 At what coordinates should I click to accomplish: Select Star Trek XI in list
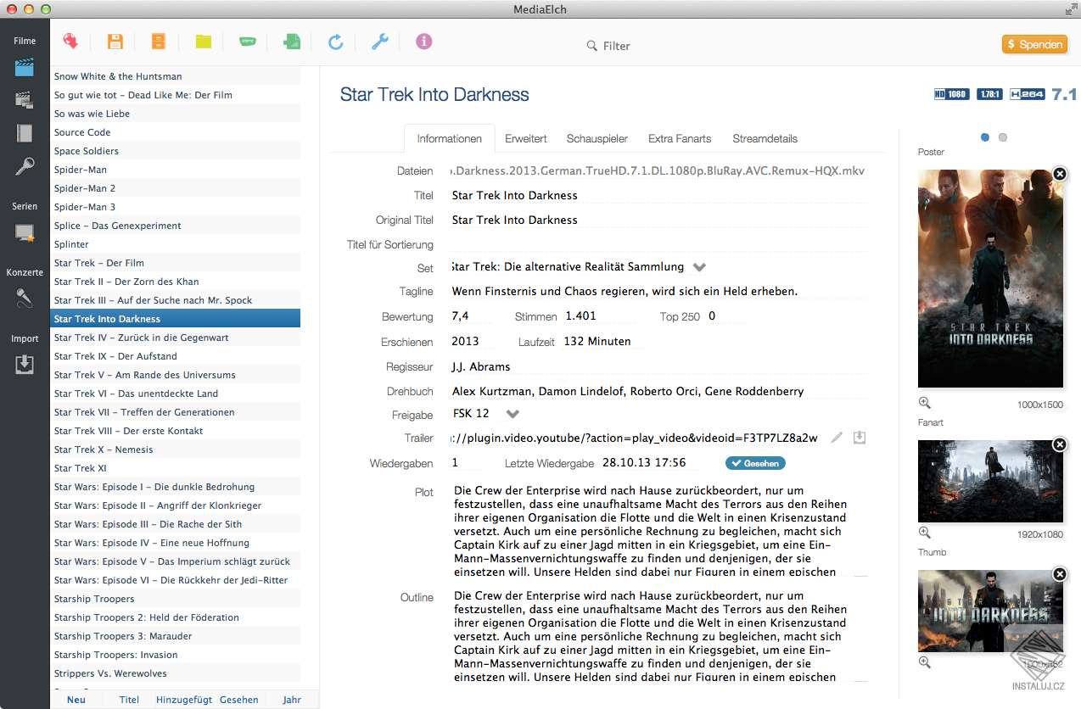176,468
